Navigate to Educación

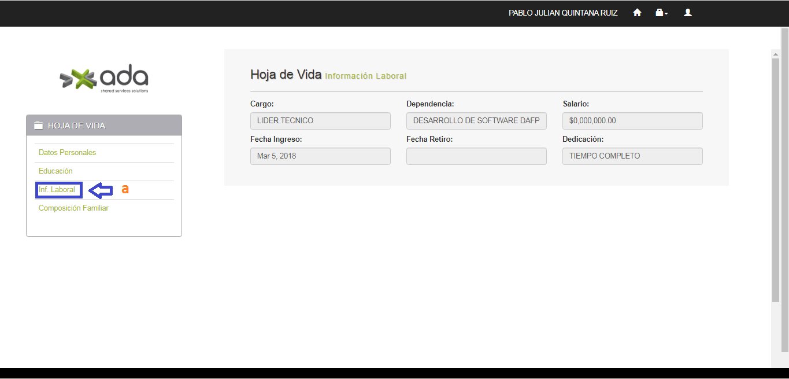pyautogui.click(x=55, y=171)
